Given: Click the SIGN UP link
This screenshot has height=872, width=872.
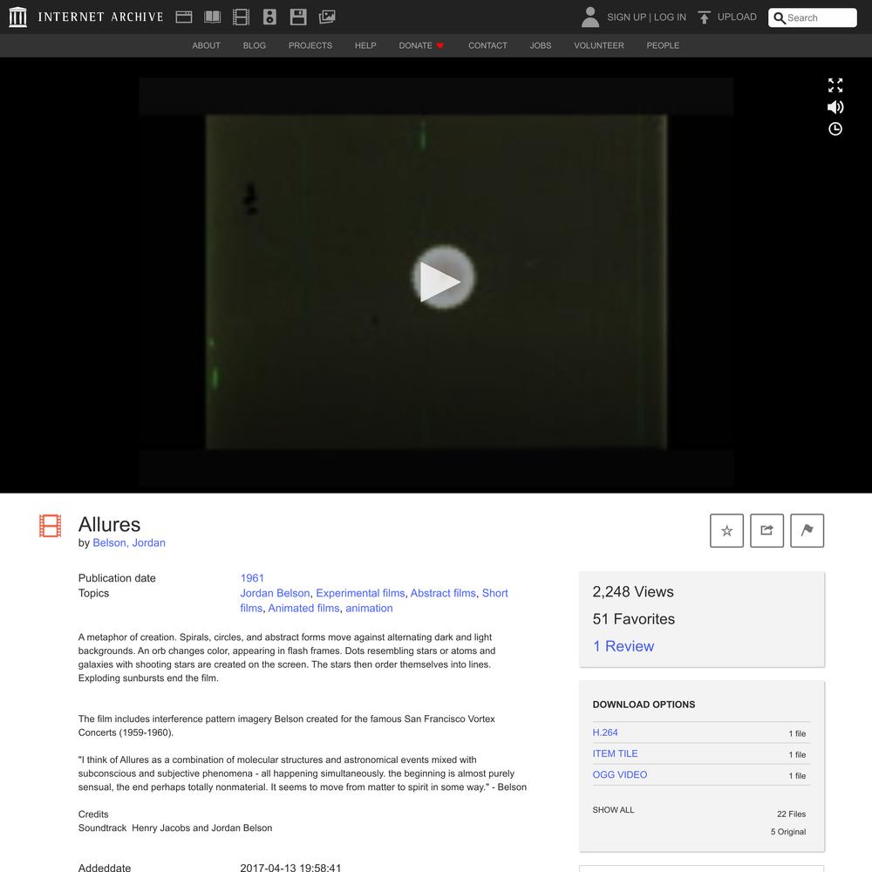Looking at the screenshot, I should (x=626, y=17).
